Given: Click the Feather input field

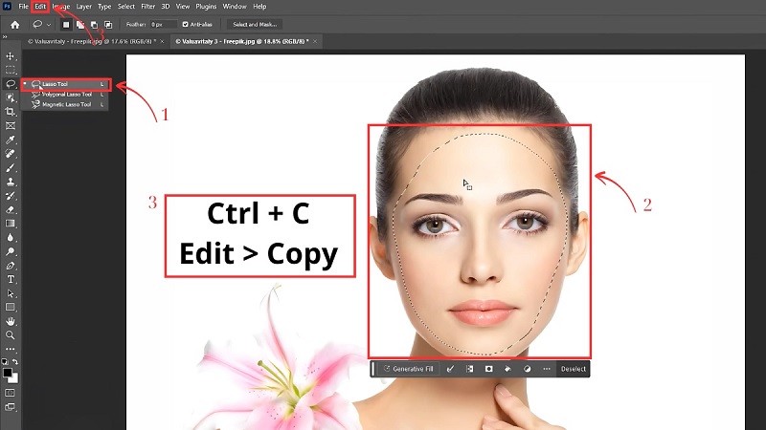Looking at the screenshot, I should (x=163, y=25).
